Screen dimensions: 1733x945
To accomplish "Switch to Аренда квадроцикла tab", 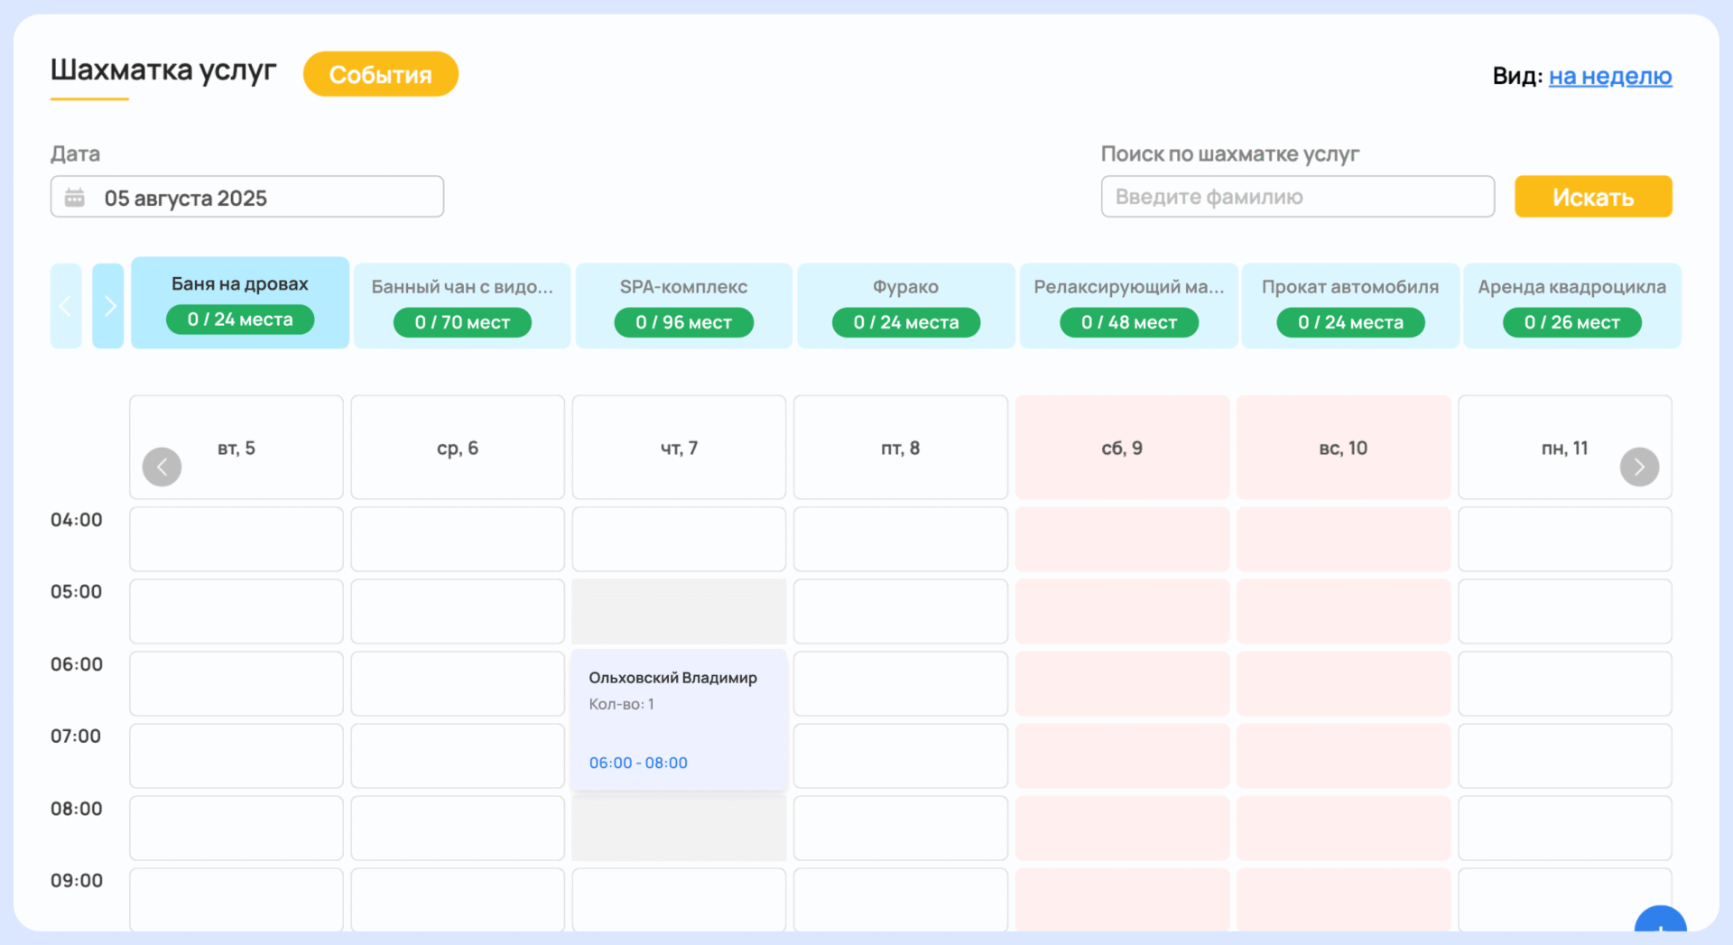I will point(1571,306).
